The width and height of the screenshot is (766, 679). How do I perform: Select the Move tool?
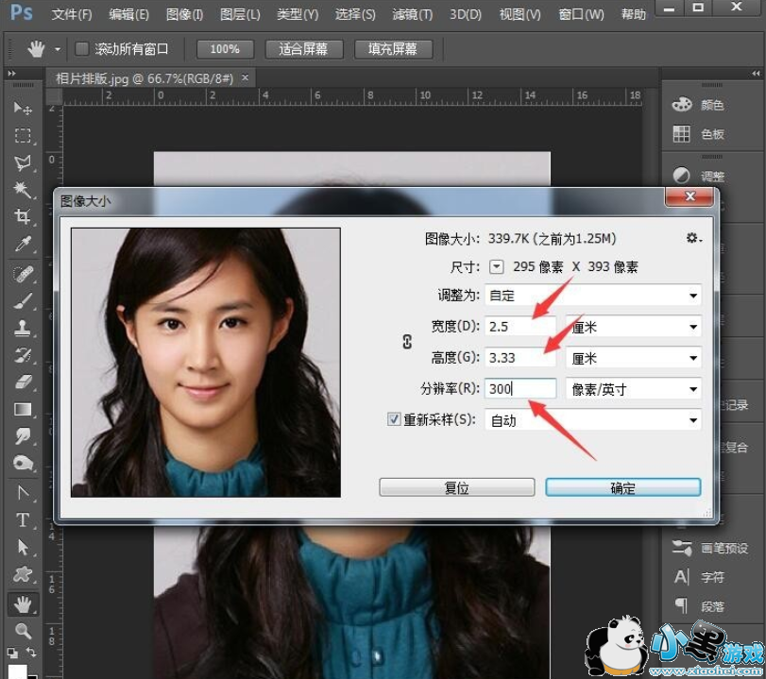23,109
